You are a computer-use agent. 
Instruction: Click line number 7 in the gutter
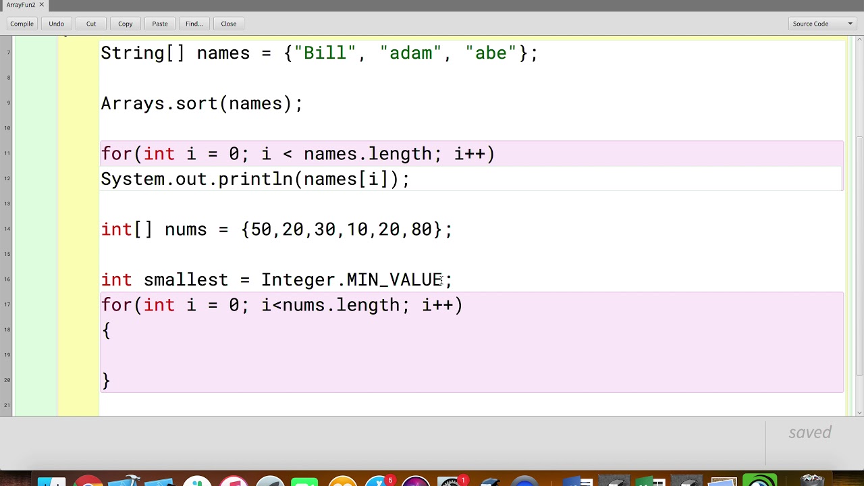click(8, 53)
